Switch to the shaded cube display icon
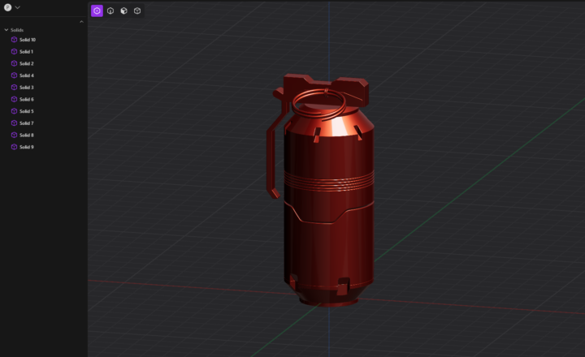585x357 pixels. (x=123, y=11)
